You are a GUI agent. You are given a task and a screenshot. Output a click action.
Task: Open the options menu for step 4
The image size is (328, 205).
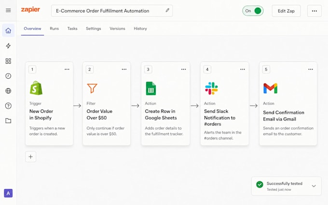pos(243,69)
